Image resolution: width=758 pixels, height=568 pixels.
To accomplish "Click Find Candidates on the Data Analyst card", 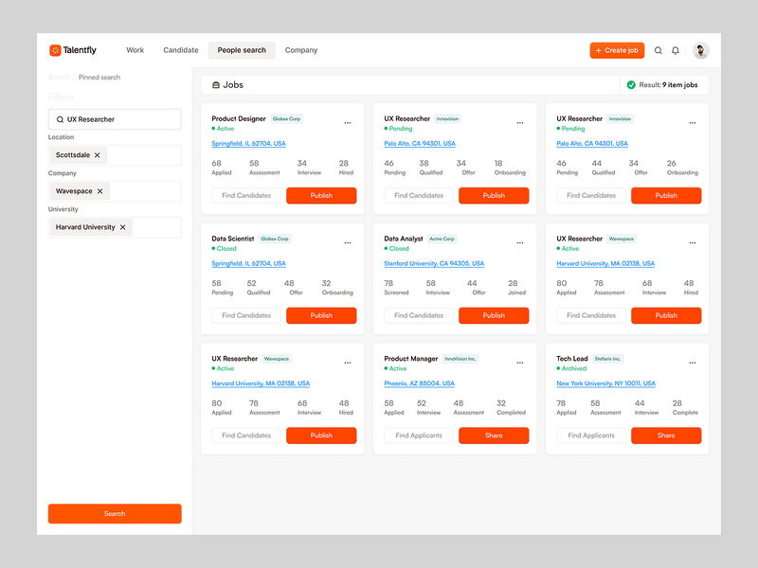I will click(x=417, y=315).
